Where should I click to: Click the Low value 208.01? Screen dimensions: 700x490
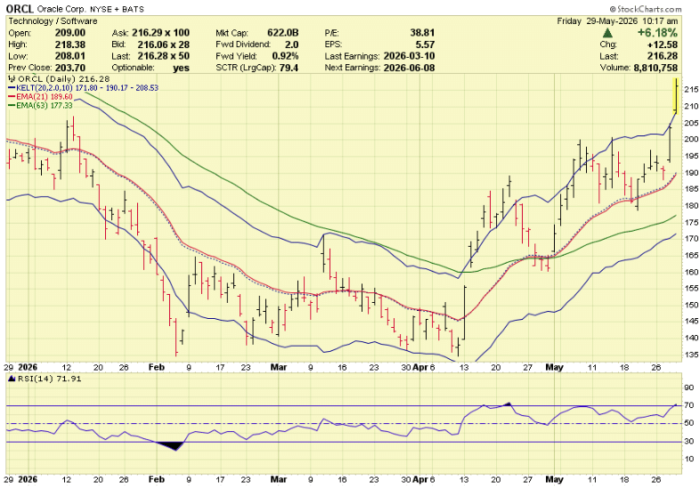click(x=70, y=56)
